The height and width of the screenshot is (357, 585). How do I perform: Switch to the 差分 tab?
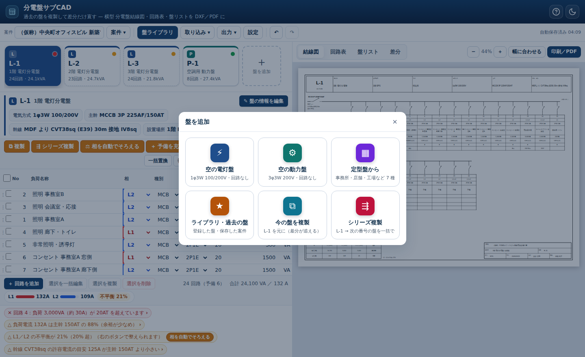[x=395, y=52]
